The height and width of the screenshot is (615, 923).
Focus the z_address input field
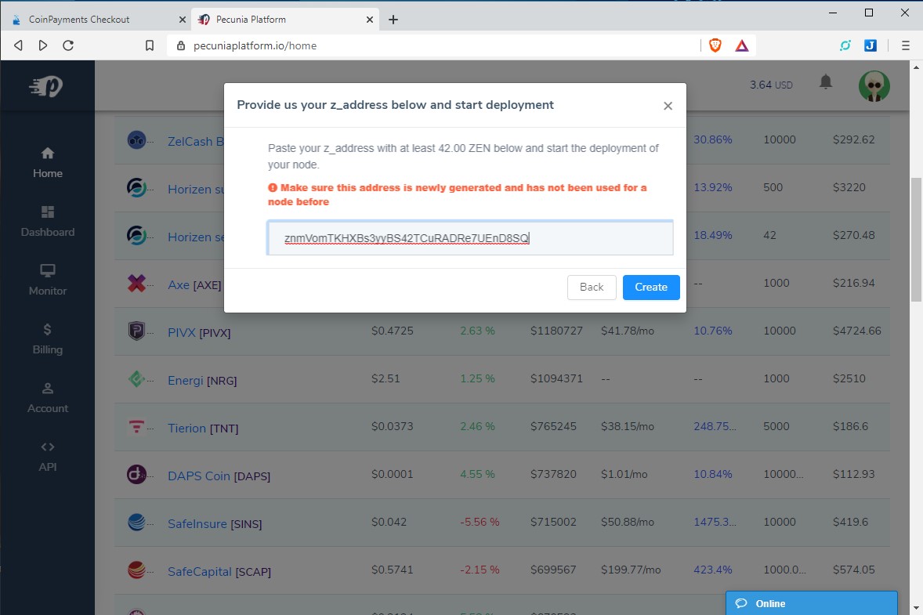[x=470, y=237]
